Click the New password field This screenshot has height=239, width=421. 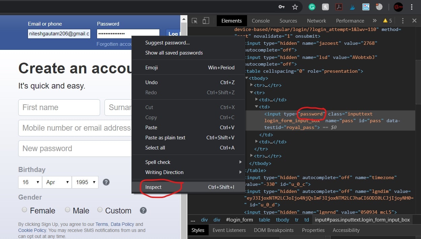[75, 148]
